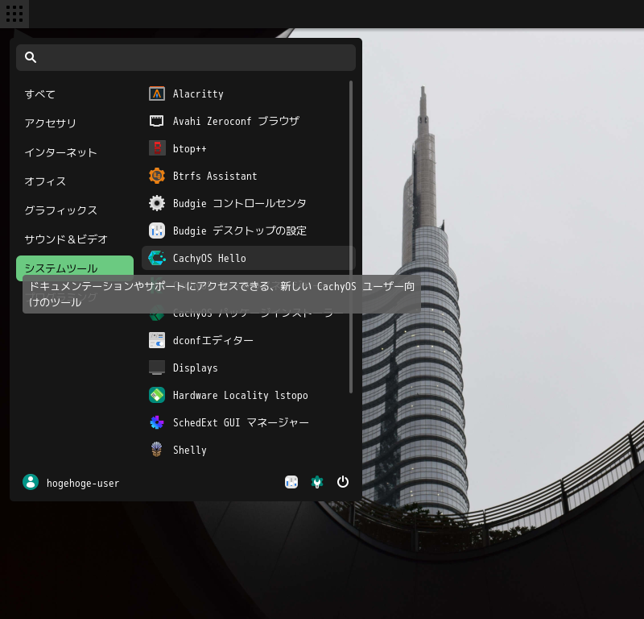Image resolution: width=644 pixels, height=619 pixels.
Task: Click the hogehoge-user avatar icon
Action: click(x=31, y=482)
